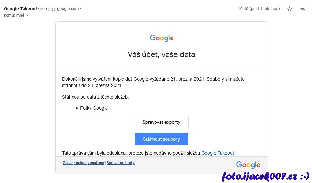
Task: Click the noreply@google.com sender address
Action: click(x=59, y=9)
